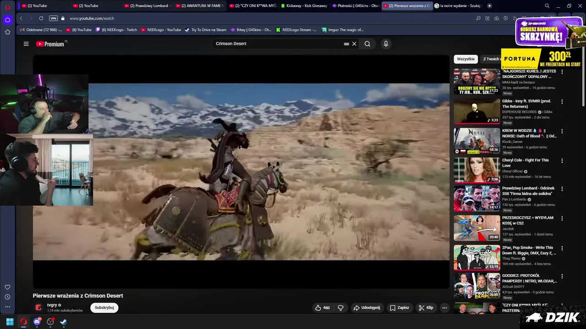Open options for Cheryl Cole - Fight For This Love

(x=562, y=161)
